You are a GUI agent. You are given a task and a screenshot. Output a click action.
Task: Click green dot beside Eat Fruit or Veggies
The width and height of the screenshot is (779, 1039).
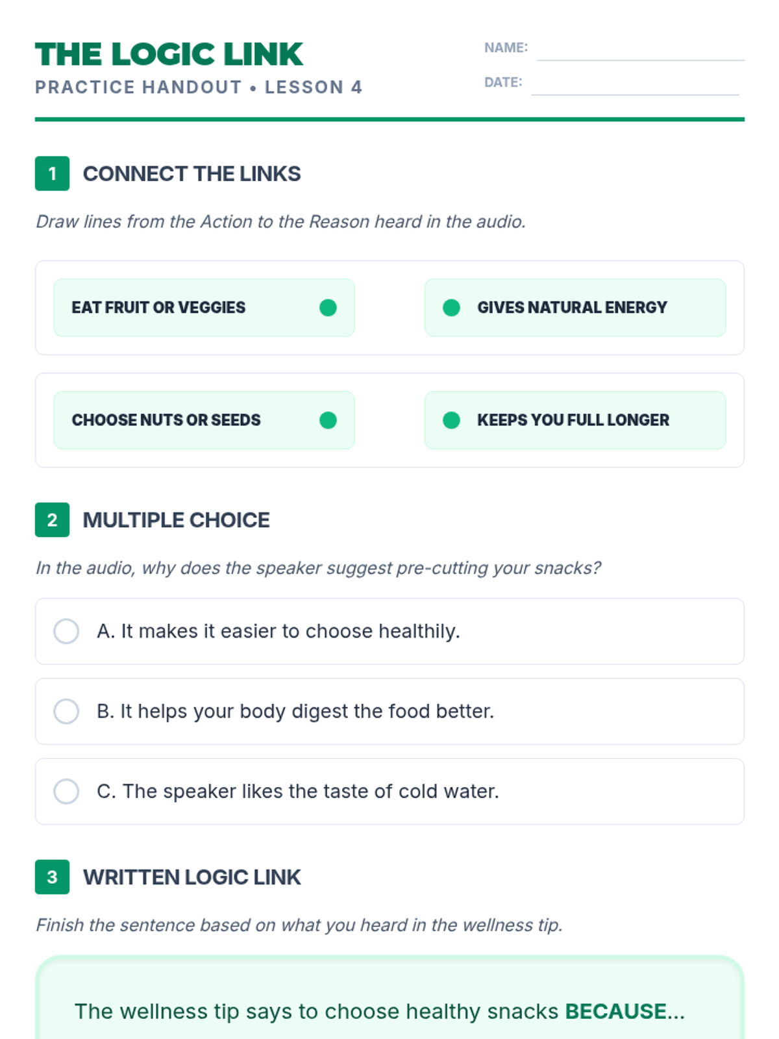pyautogui.click(x=328, y=308)
